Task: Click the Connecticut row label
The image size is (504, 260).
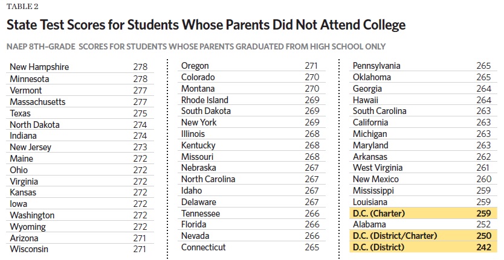Action: [204, 247]
